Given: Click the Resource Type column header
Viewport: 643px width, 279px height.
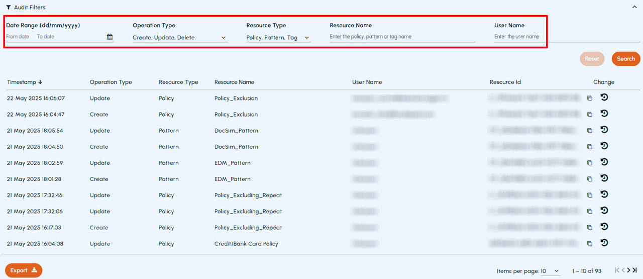Looking at the screenshot, I should 178,82.
